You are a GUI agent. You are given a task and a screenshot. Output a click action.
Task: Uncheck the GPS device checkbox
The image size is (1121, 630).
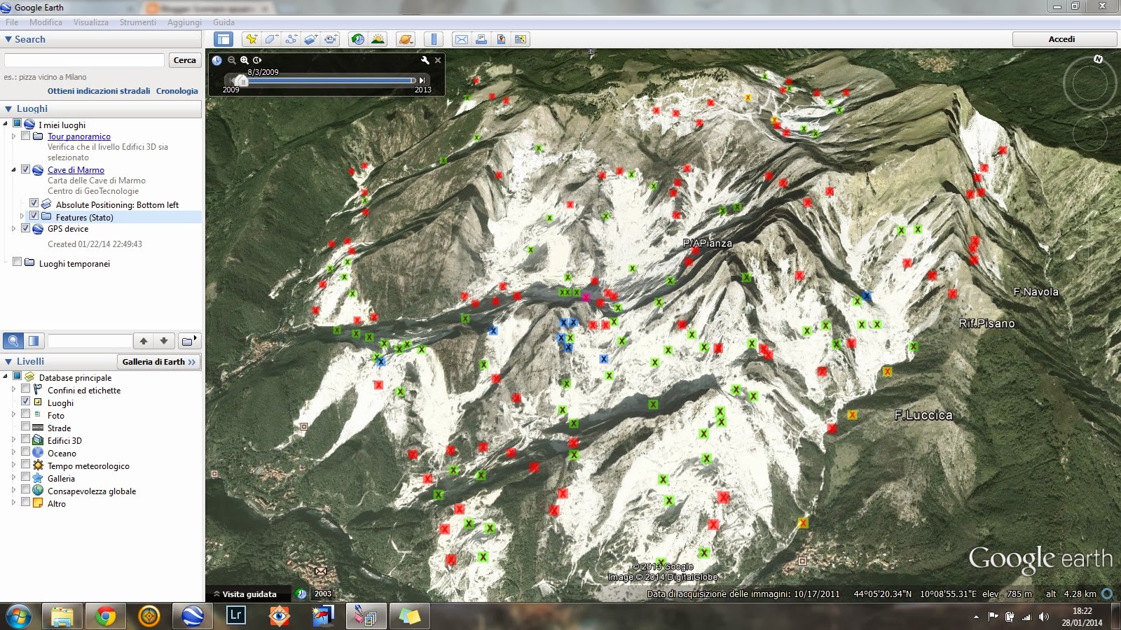click(x=25, y=228)
